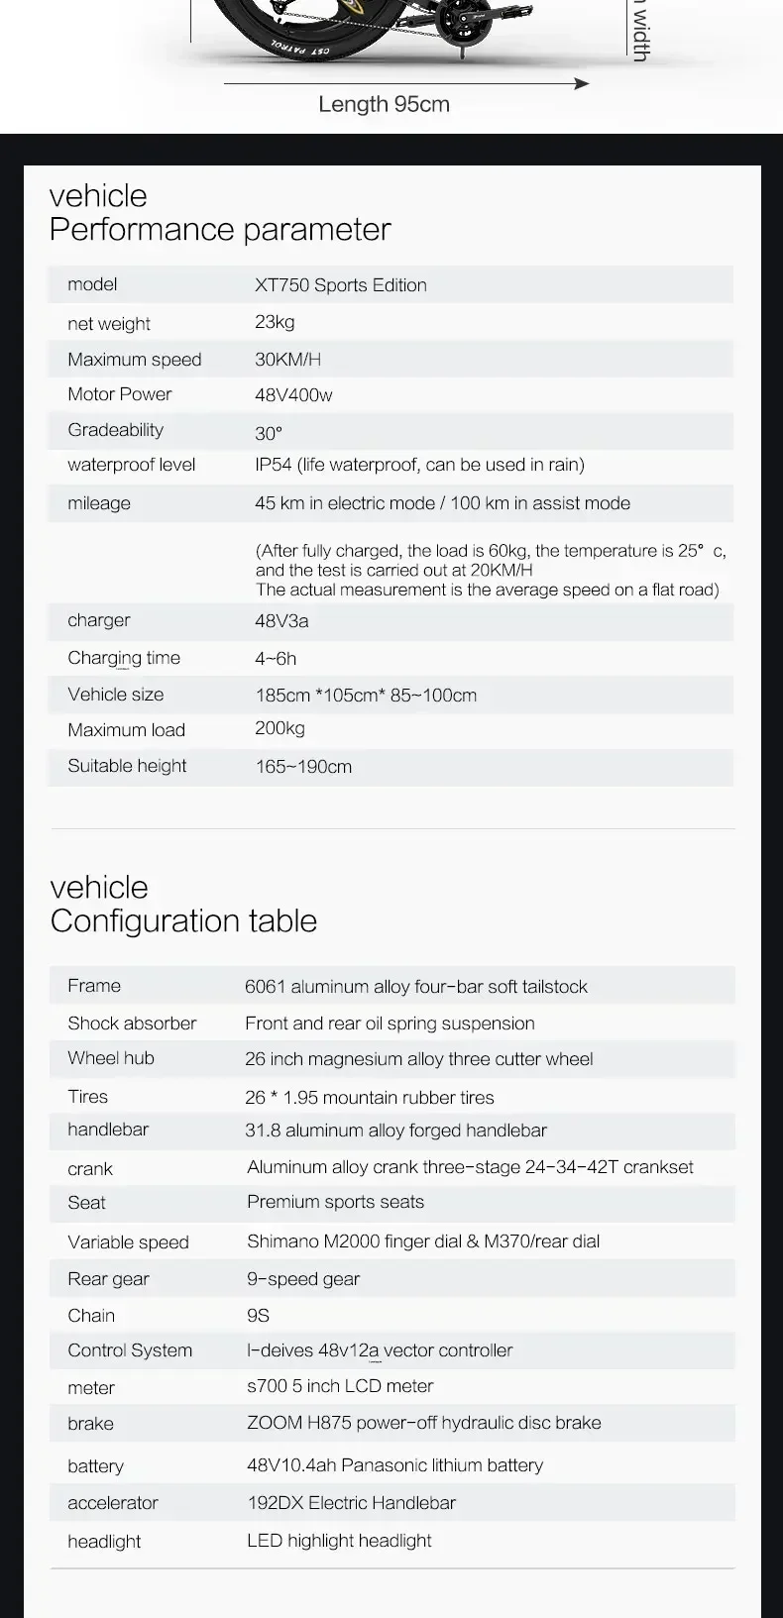Select the 'XT750 Sports Edition' model value

point(340,285)
